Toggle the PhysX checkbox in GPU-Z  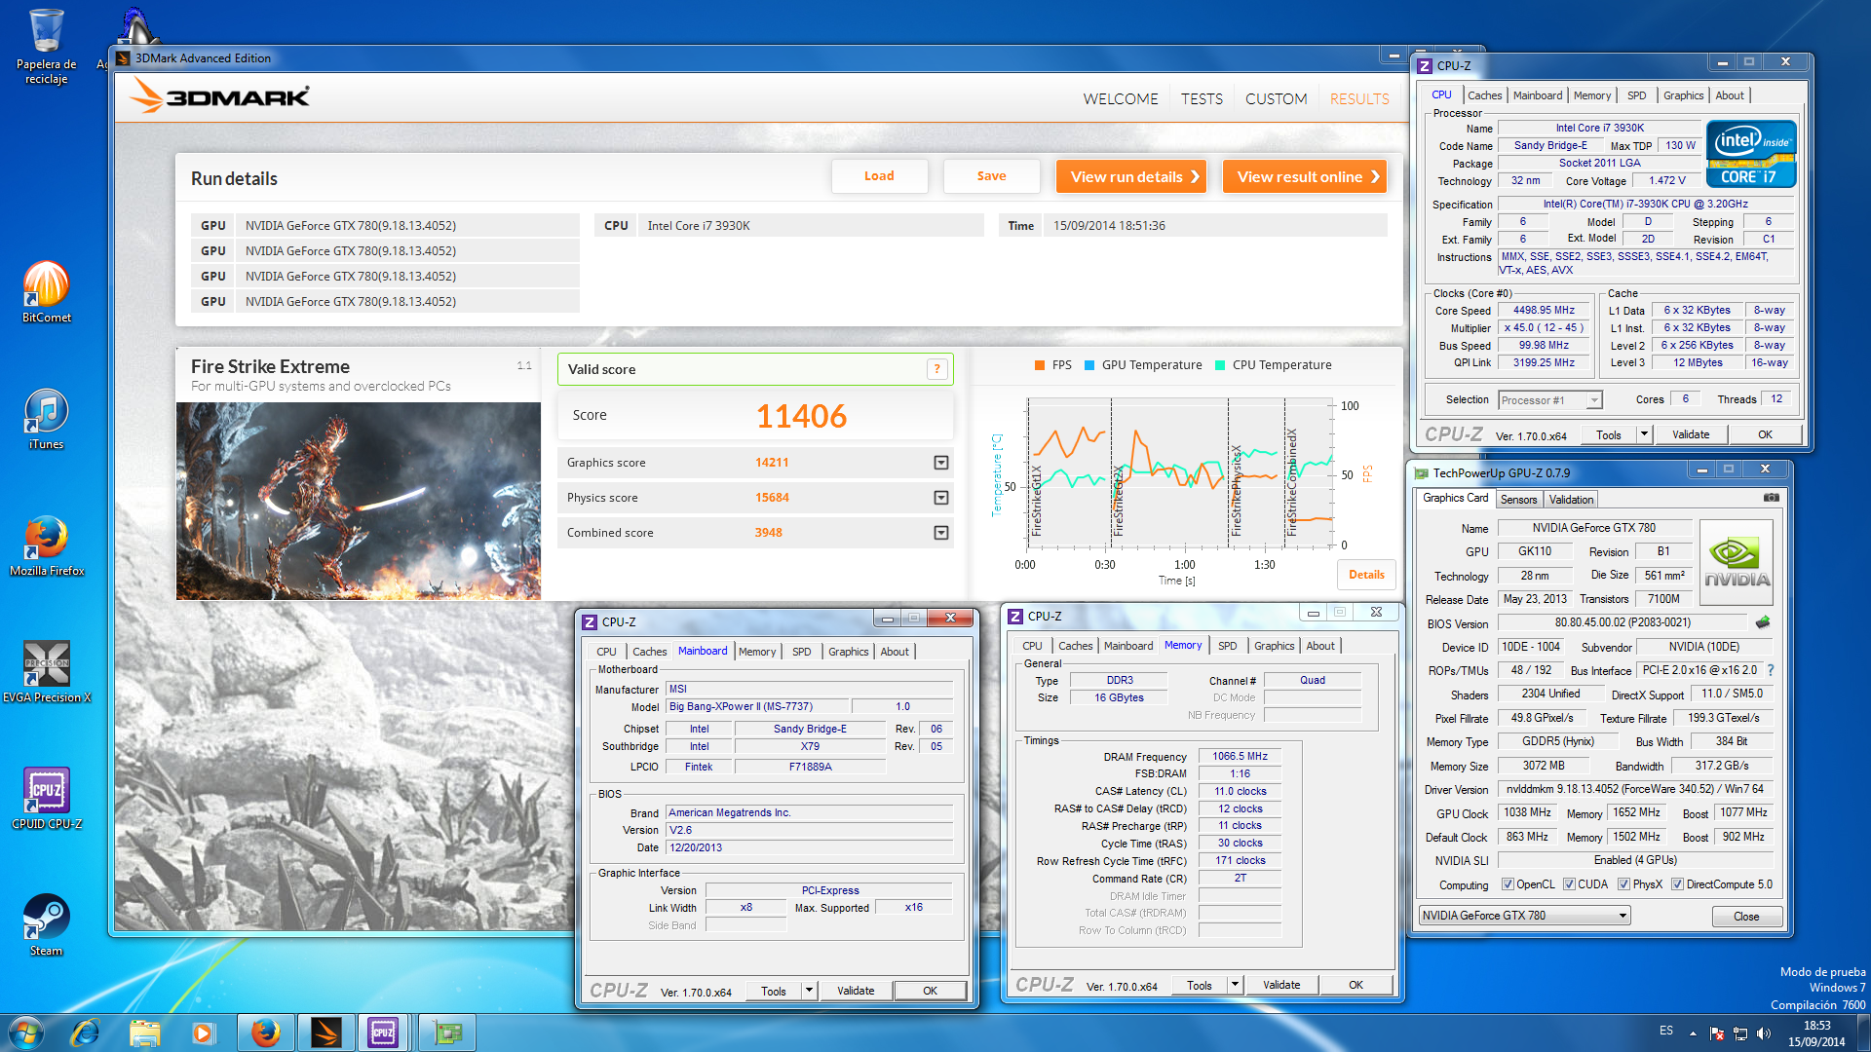click(1623, 884)
